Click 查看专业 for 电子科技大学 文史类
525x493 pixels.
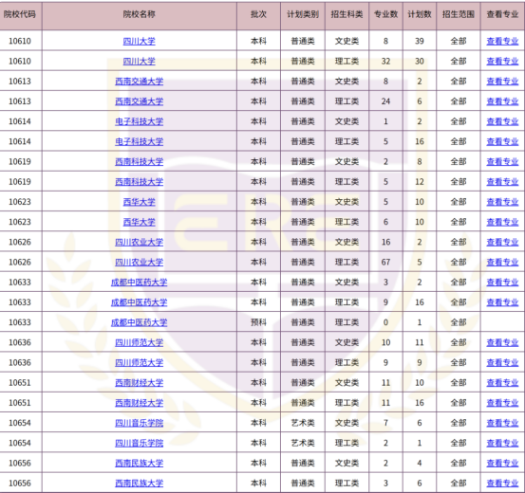[502, 121]
